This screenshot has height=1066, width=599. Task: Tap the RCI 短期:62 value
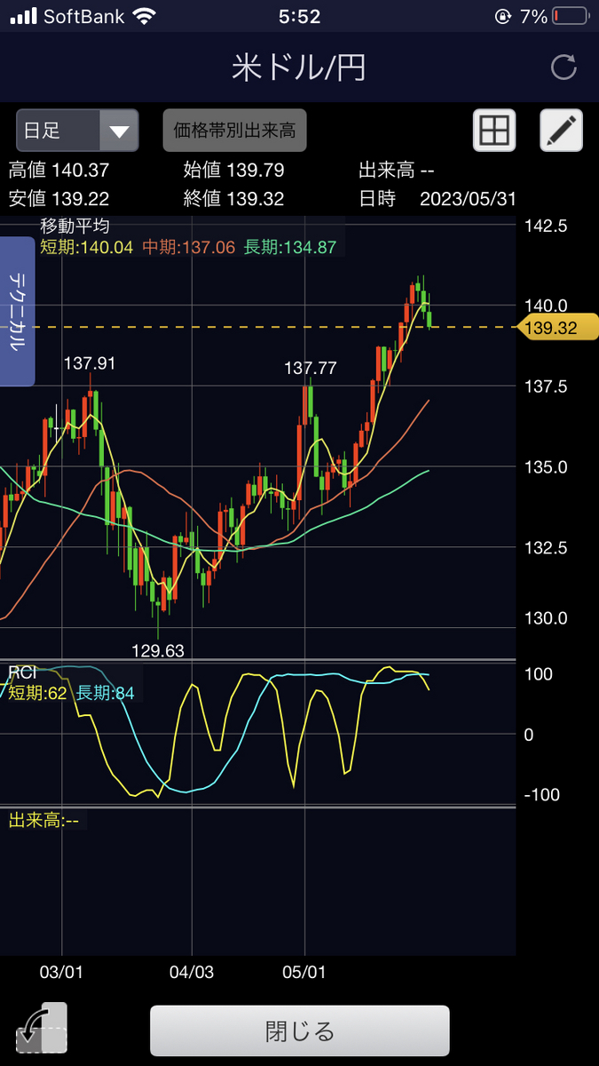point(37,693)
